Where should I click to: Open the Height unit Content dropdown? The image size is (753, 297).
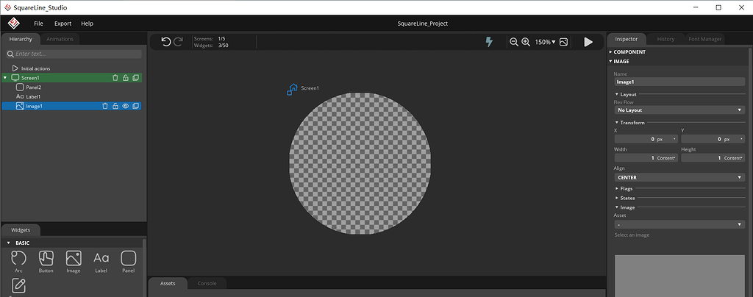[734, 158]
